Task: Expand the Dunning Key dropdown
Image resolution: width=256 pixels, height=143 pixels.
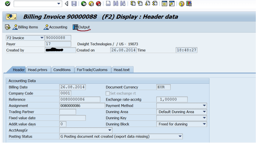Action: 204,118
